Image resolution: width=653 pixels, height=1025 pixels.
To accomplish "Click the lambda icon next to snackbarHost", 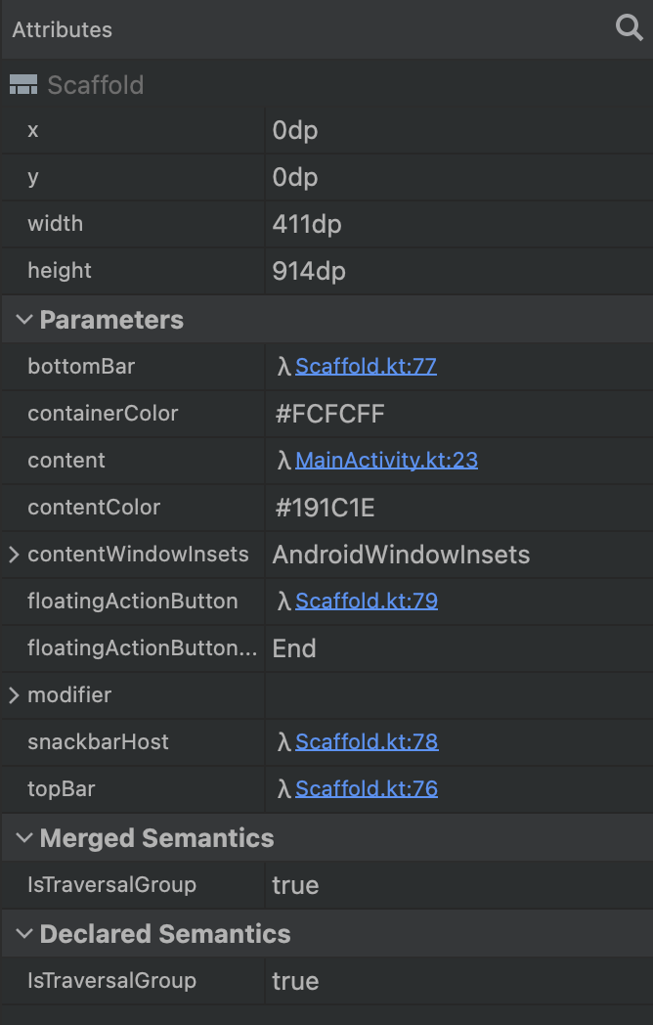I will point(284,741).
